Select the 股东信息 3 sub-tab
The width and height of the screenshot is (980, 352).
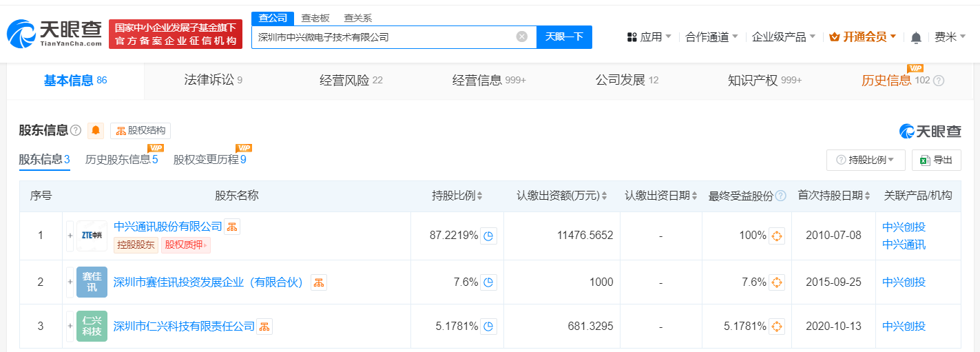[45, 160]
